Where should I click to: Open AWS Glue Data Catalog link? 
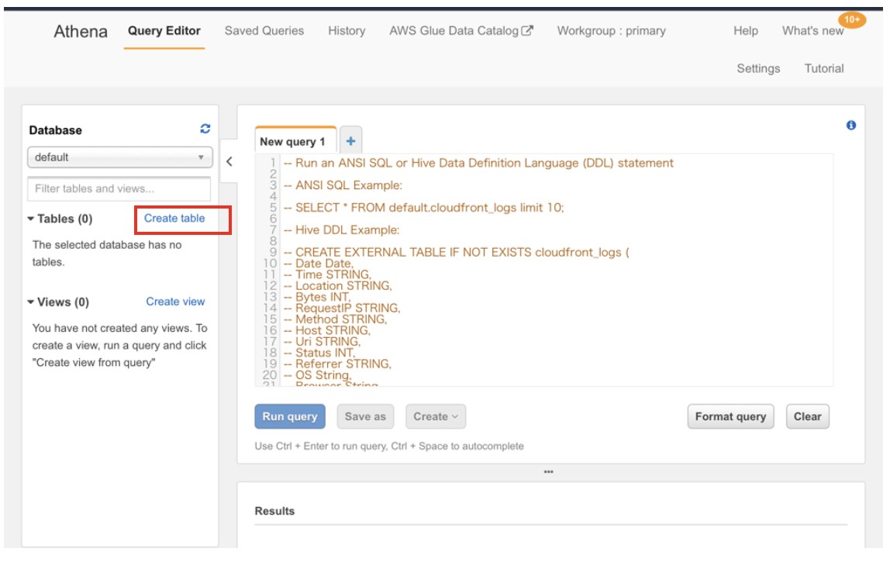[x=461, y=31]
